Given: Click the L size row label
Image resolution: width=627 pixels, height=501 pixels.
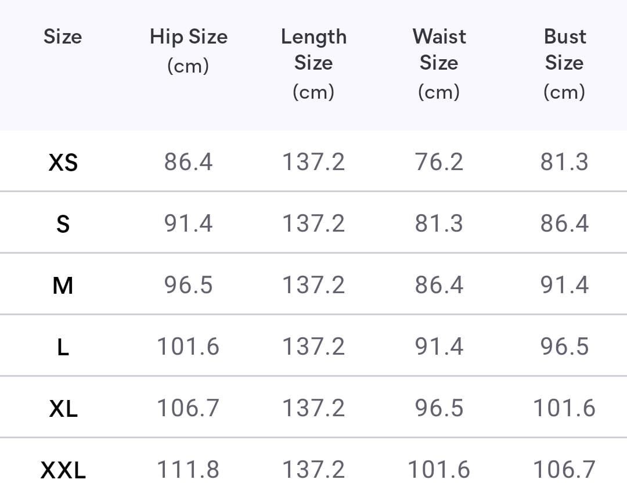Looking at the screenshot, I should 63,347.
